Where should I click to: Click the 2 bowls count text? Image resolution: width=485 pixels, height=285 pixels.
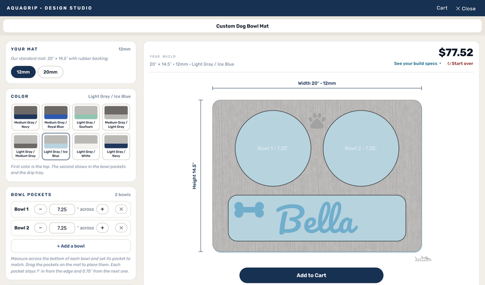(x=123, y=194)
